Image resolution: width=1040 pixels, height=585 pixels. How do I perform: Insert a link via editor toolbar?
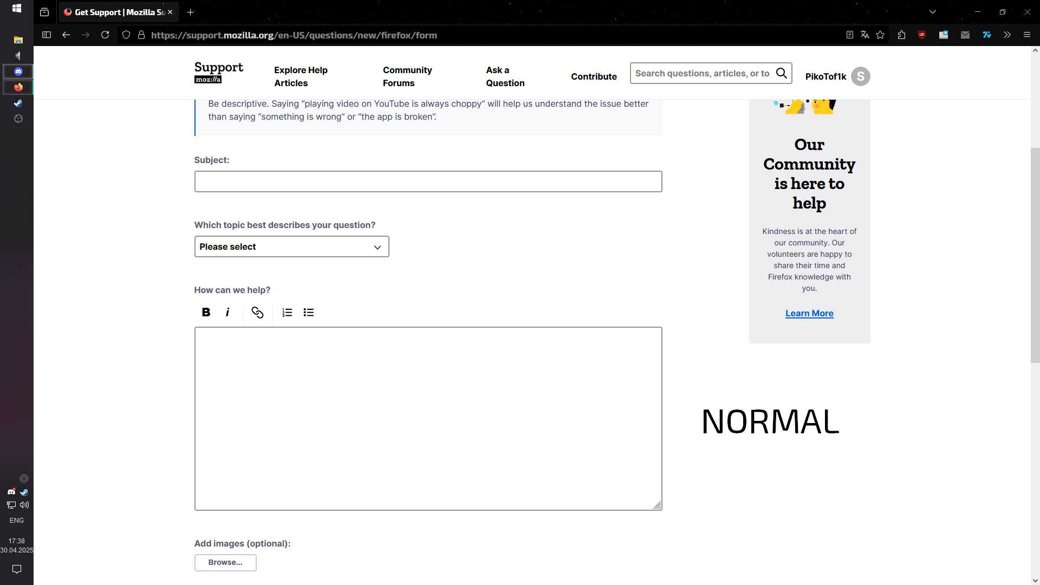[257, 313]
